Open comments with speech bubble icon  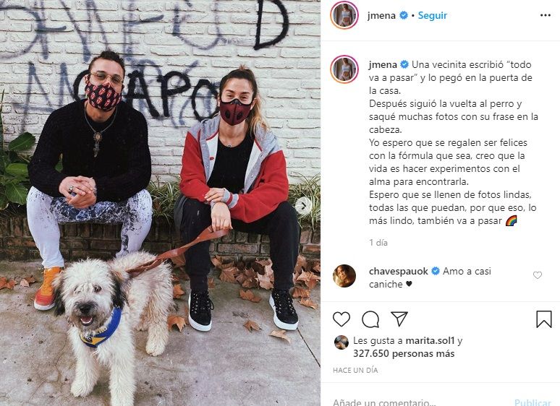pyautogui.click(x=370, y=319)
